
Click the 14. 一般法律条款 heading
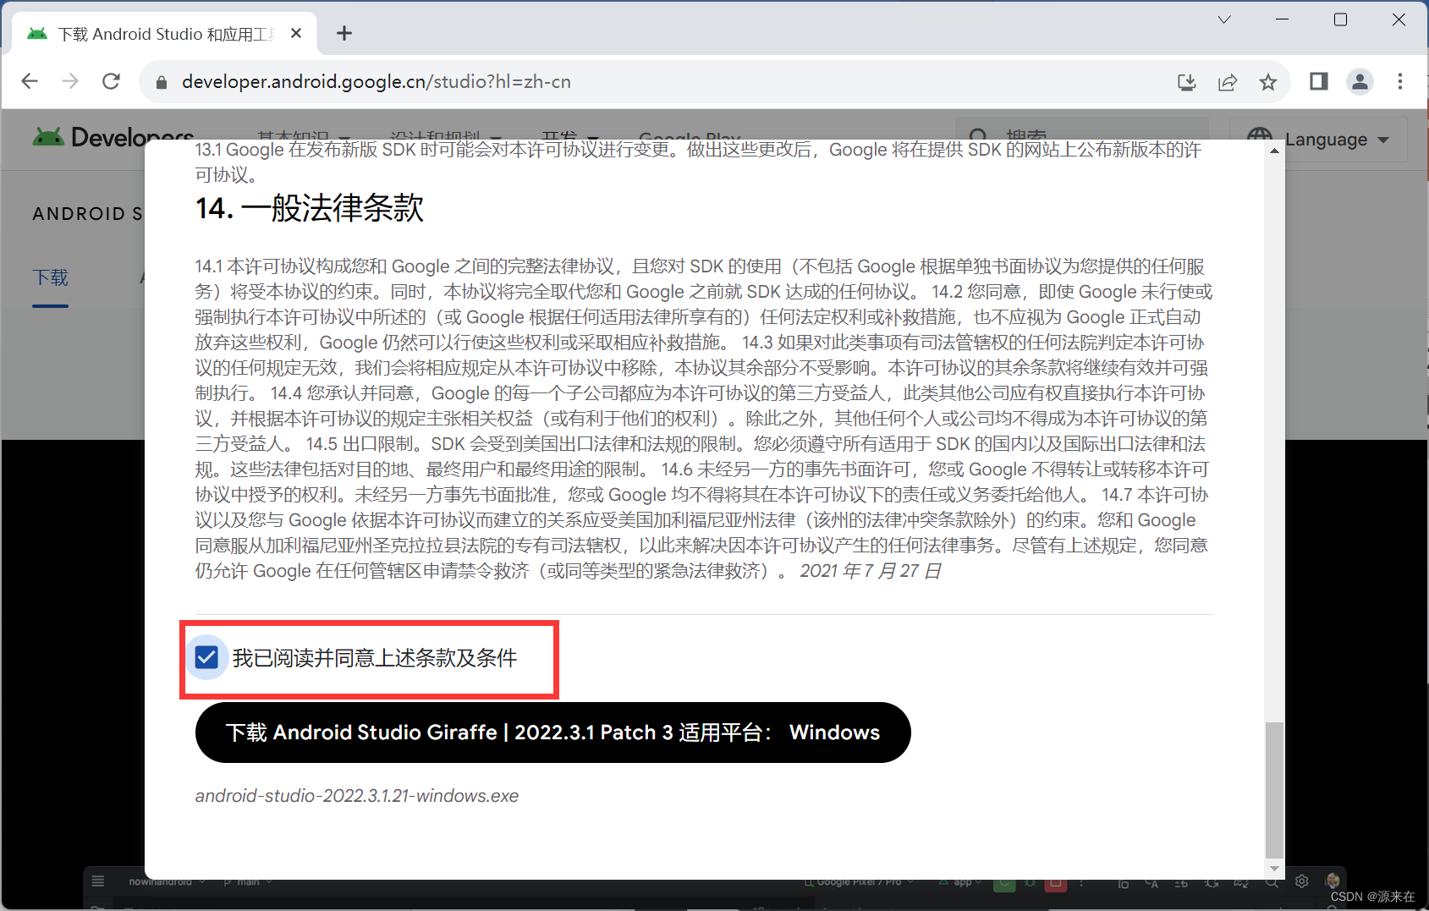310,208
